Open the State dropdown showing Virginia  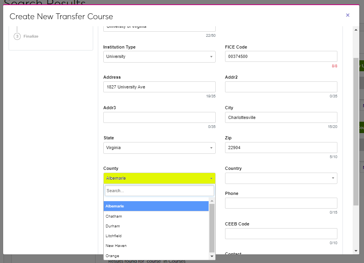[x=159, y=148]
